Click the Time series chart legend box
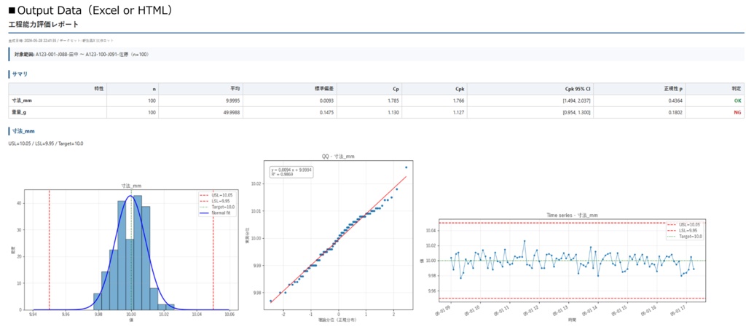746x332 pixels. 685,230
